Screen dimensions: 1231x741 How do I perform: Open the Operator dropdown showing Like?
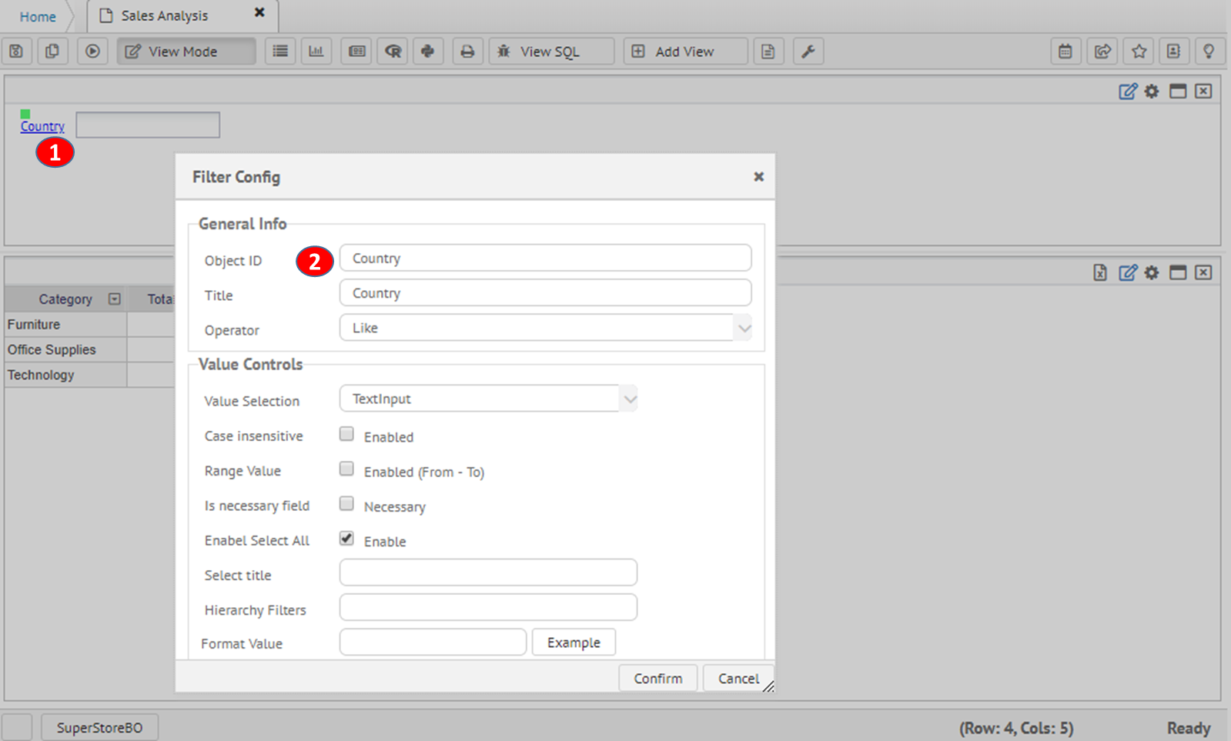(x=546, y=328)
